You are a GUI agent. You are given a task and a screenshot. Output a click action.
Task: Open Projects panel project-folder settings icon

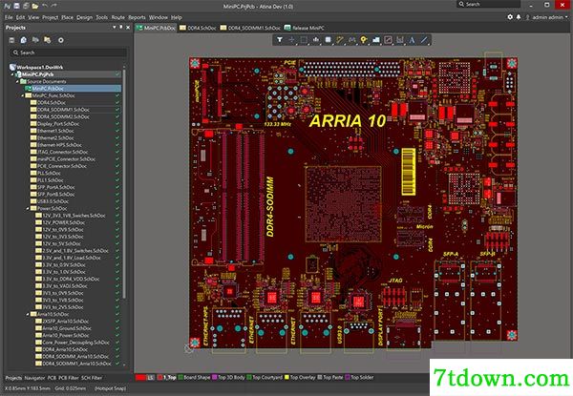point(48,40)
